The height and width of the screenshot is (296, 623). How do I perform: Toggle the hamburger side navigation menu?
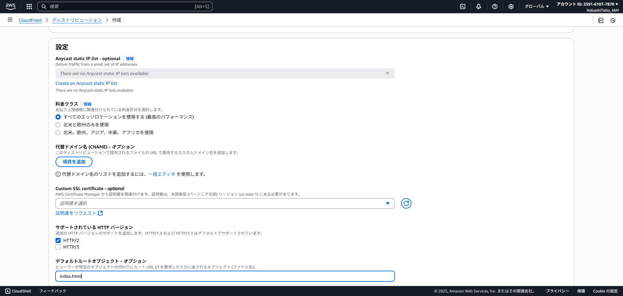pyautogui.click(x=10, y=20)
